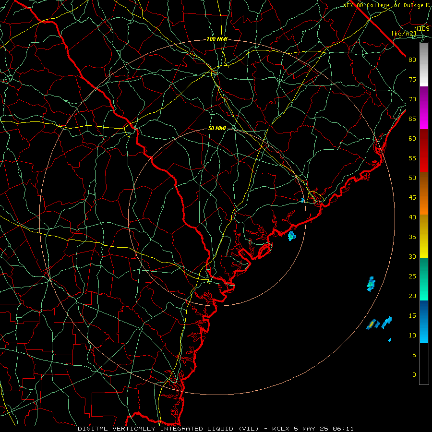Click the DIGITAL VERTICALLY INTEGRATED LIQUID (VIL) title
Screen dimensions: 432x432
point(168,429)
